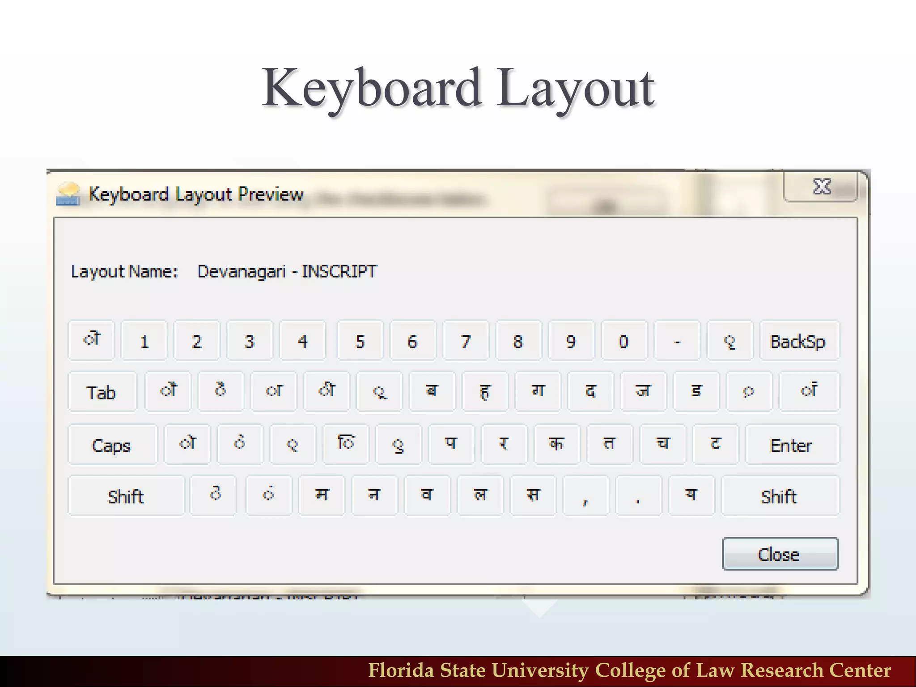Click the ु vowel sign key before प

click(399, 445)
